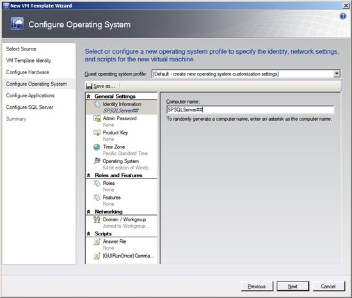Open help via the question mark icon

point(343,16)
